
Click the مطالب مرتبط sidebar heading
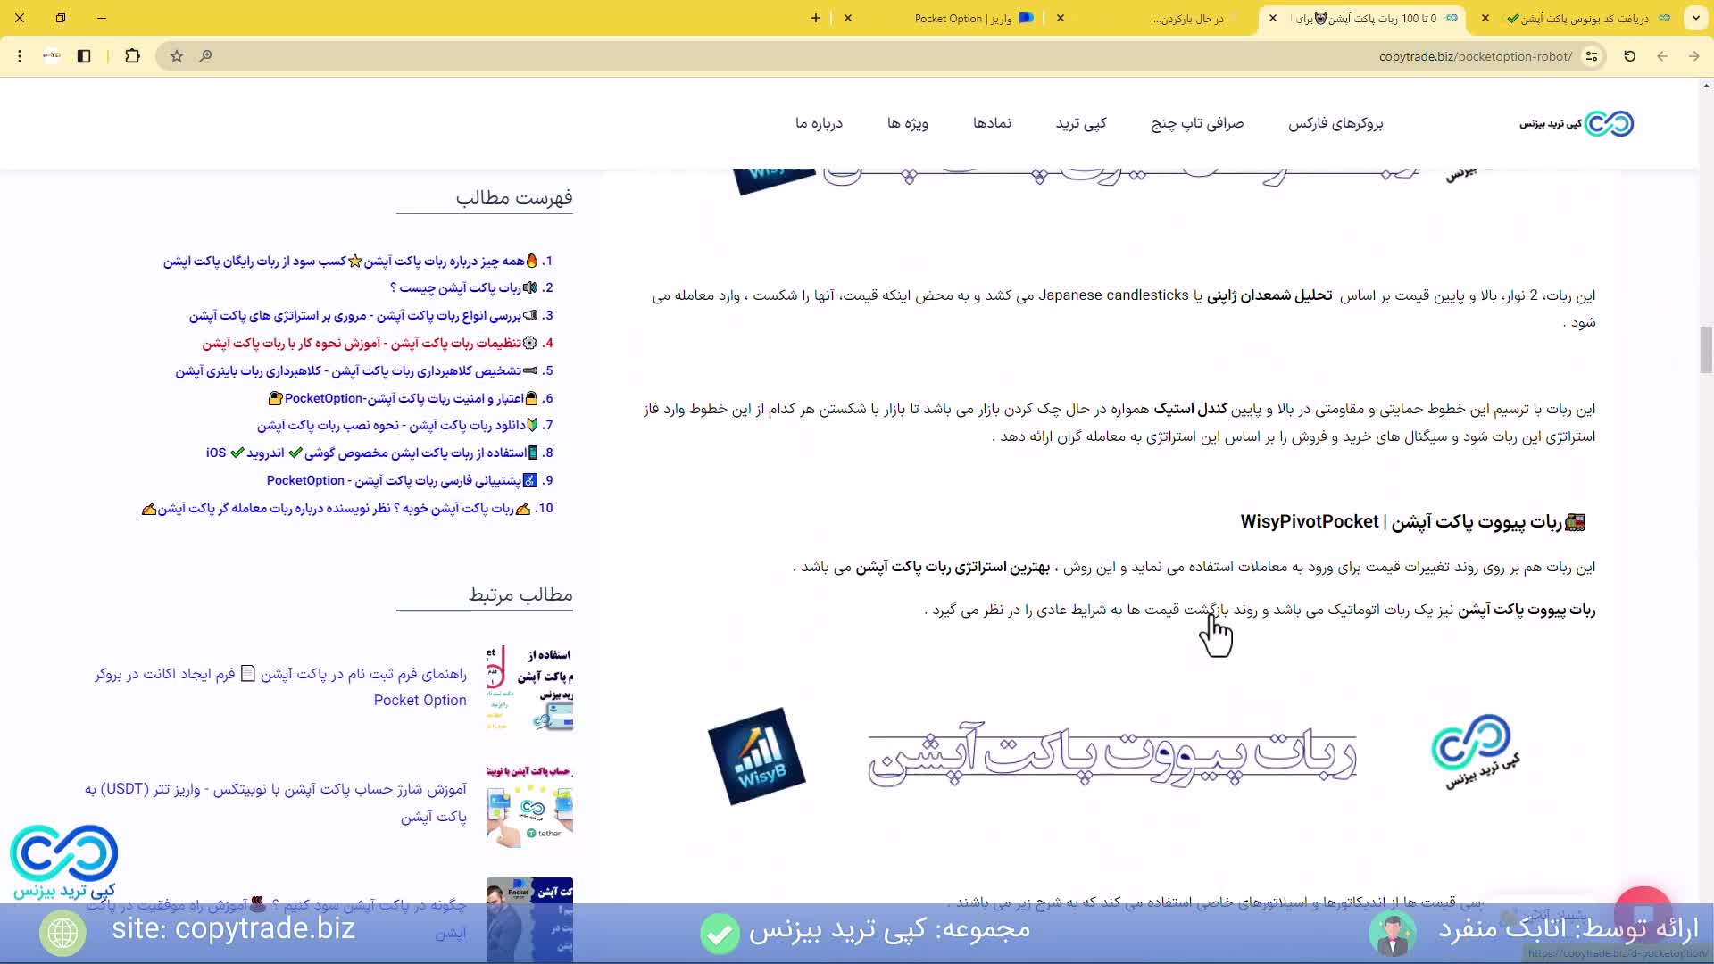click(x=520, y=594)
